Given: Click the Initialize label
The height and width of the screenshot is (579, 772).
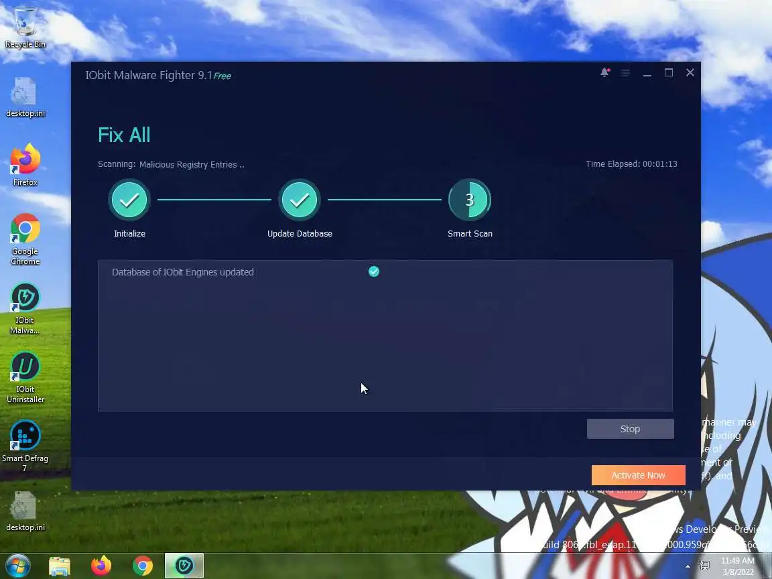Looking at the screenshot, I should coord(129,233).
